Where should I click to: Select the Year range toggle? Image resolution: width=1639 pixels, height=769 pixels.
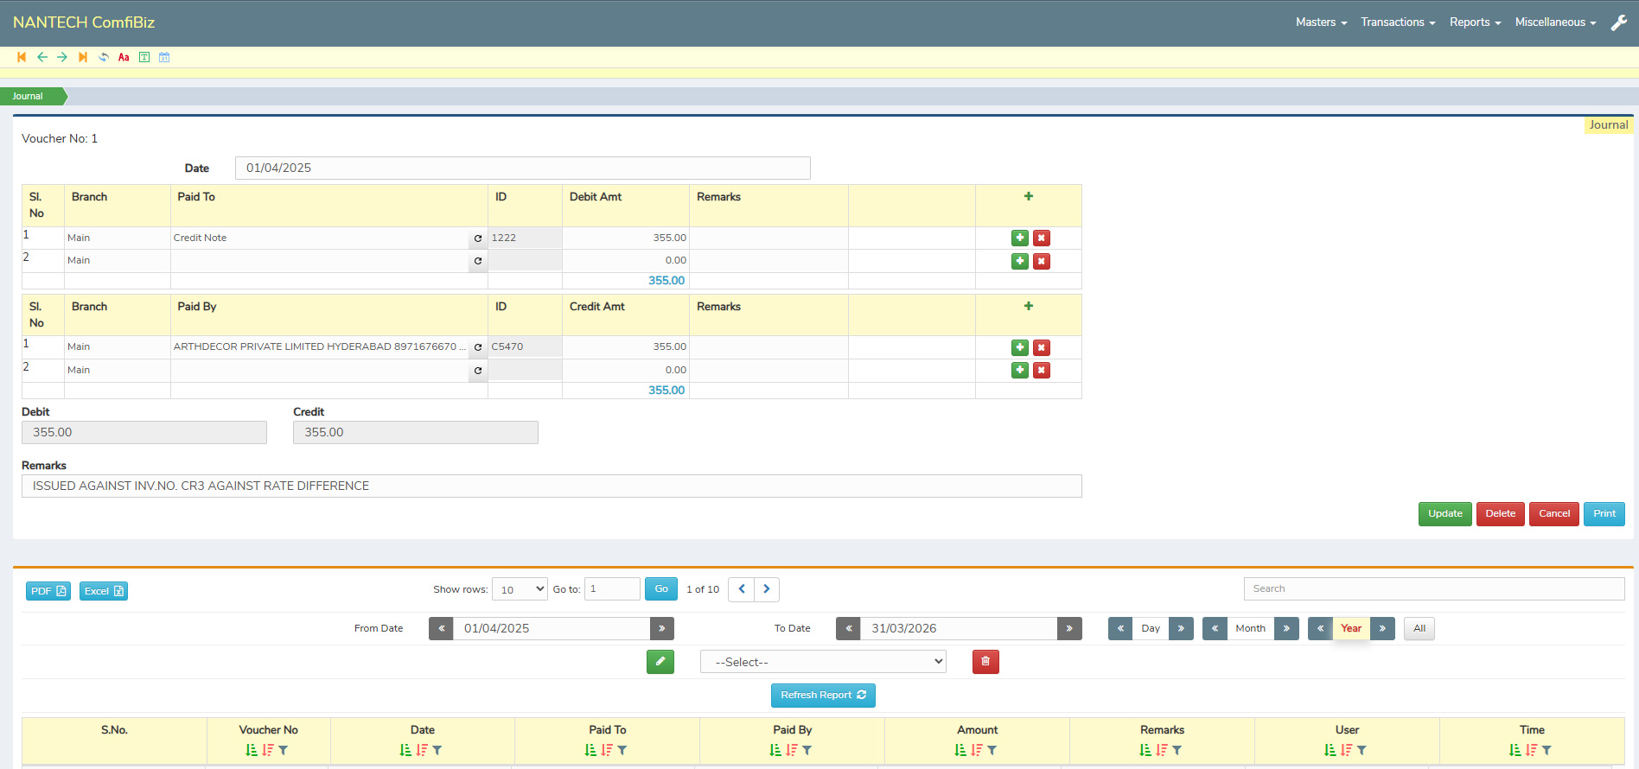pyautogui.click(x=1350, y=628)
